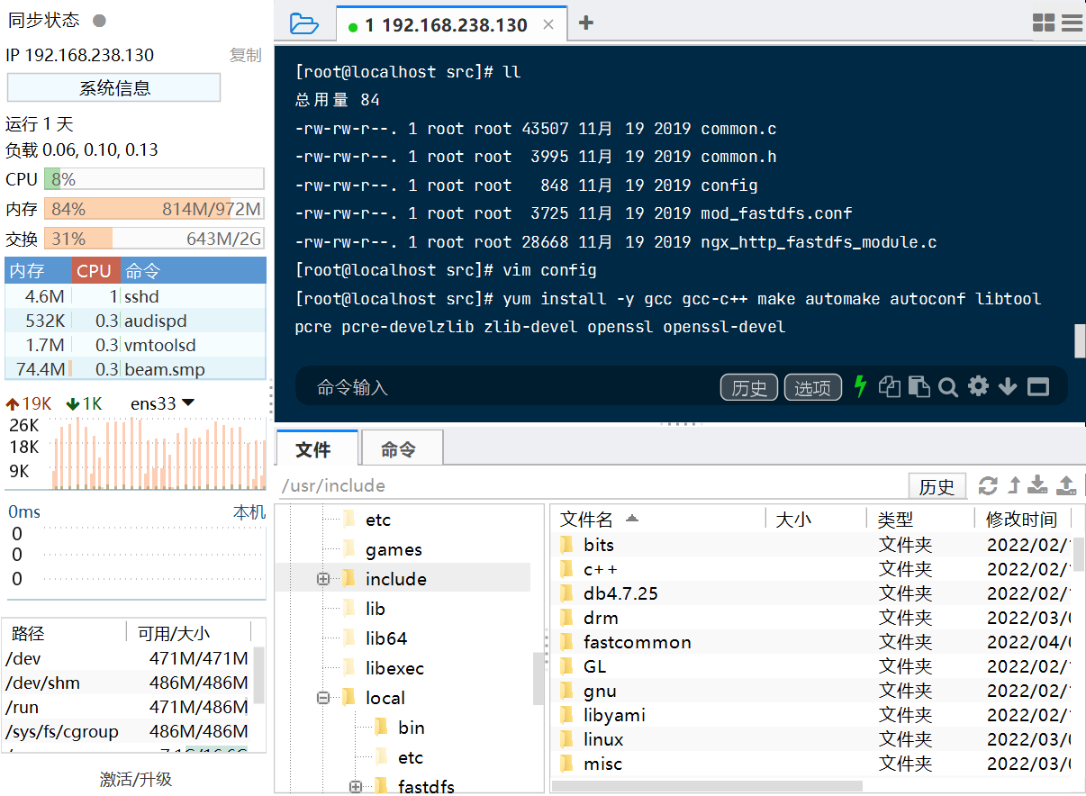The height and width of the screenshot is (796, 1086).
Task: Copy the IP address with 复制
Action: point(246,55)
